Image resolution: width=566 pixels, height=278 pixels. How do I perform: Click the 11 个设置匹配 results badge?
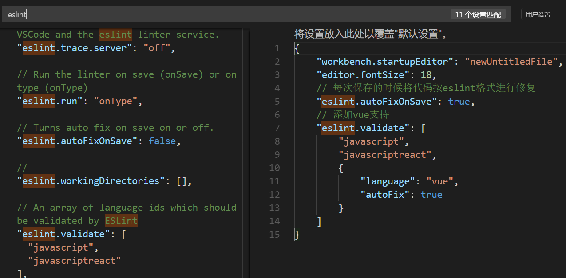478,14
